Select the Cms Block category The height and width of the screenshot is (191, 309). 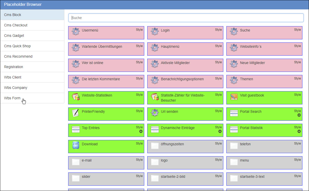[32, 15]
